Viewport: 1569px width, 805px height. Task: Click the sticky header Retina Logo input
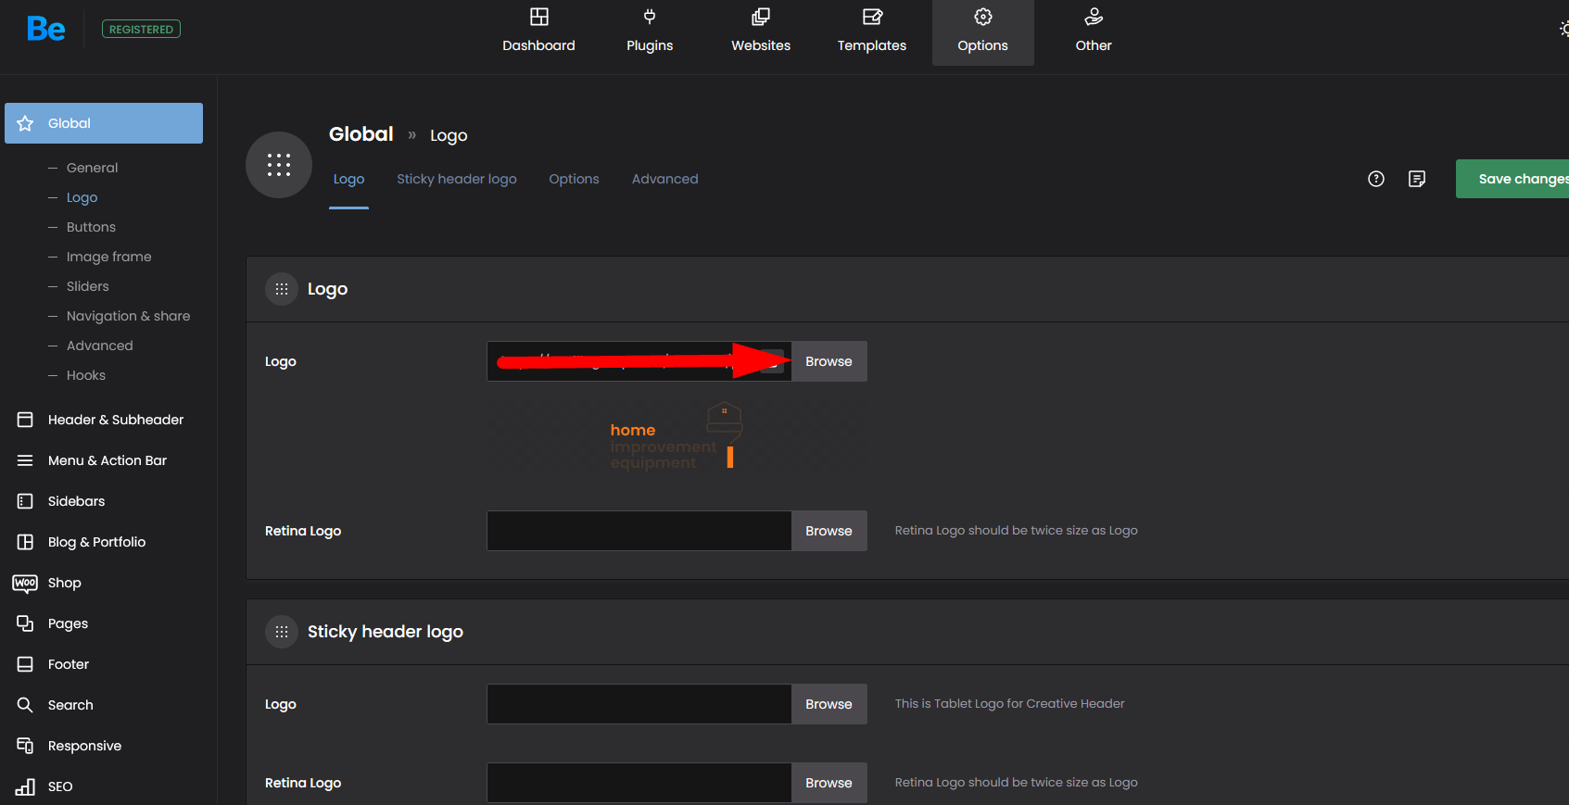[639, 783]
